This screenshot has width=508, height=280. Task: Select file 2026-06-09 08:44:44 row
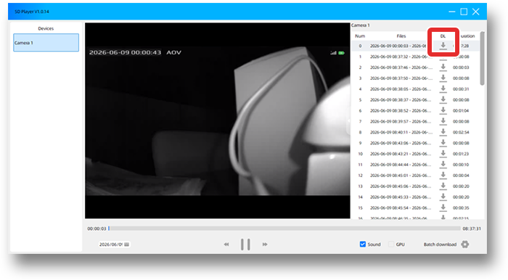(x=415, y=165)
